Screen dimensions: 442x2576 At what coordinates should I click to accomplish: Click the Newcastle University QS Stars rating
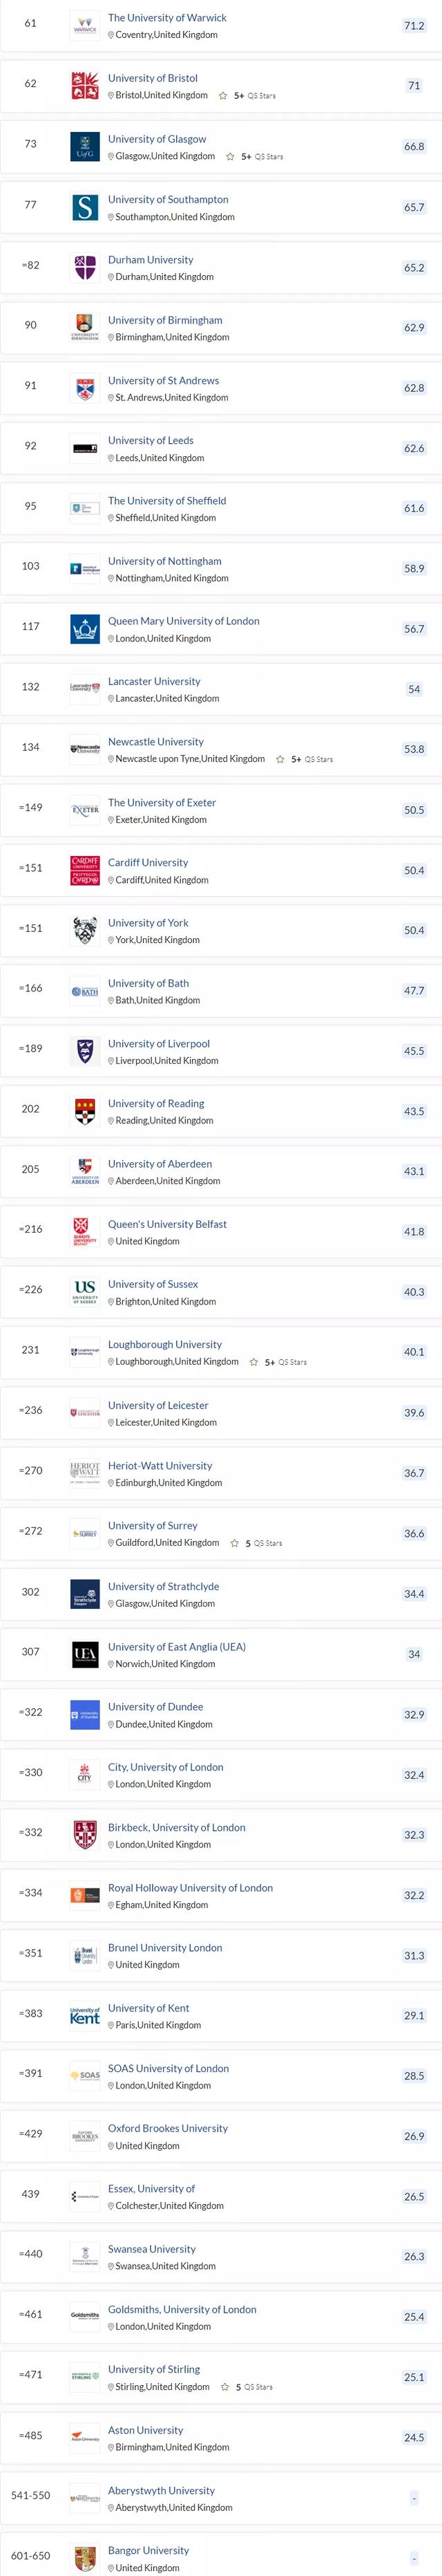click(304, 759)
